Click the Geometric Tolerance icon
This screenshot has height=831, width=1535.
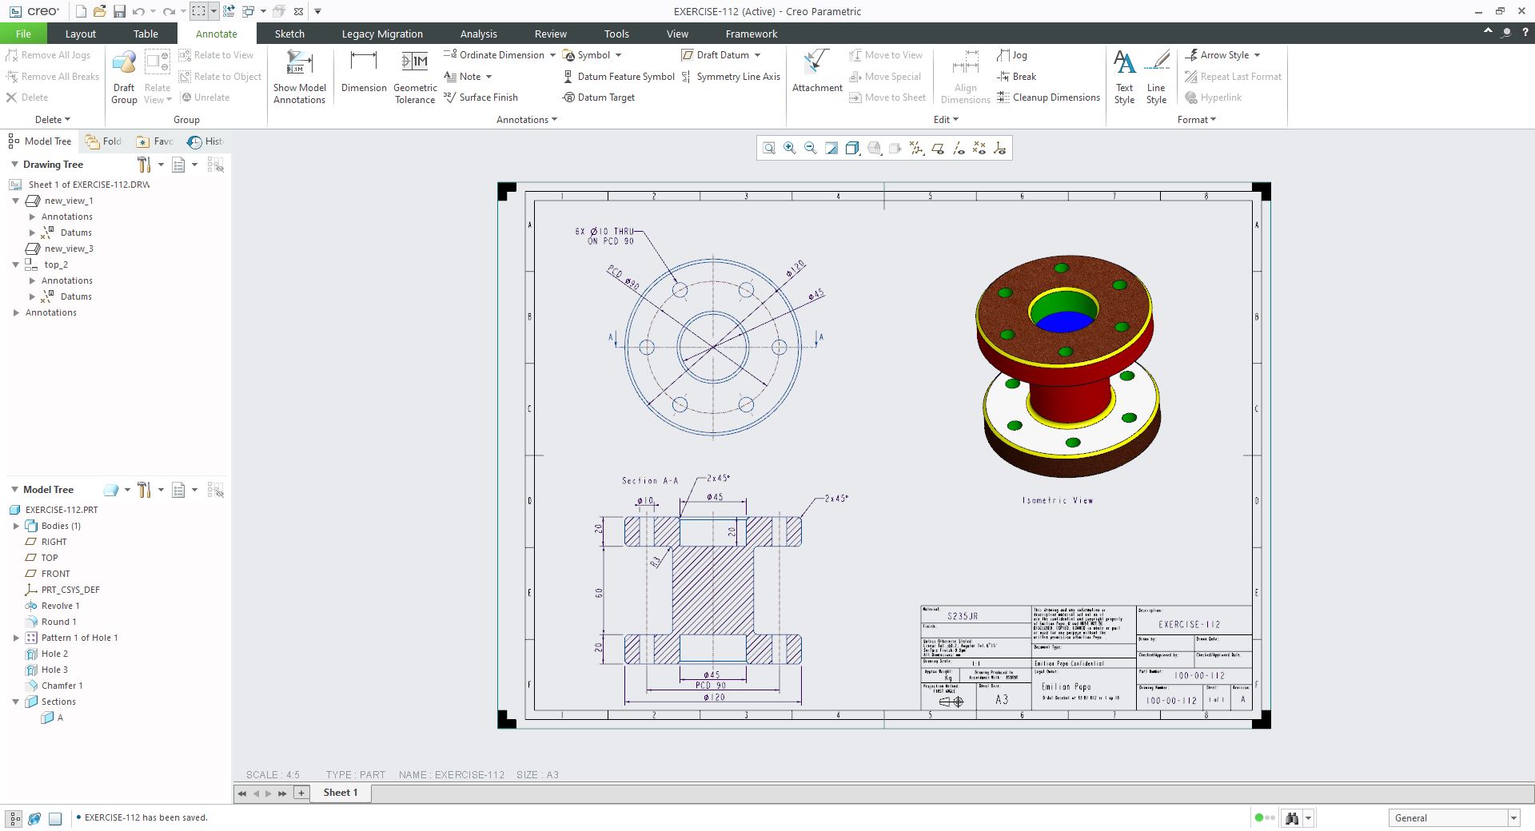pyautogui.click(x=415, y=77)
